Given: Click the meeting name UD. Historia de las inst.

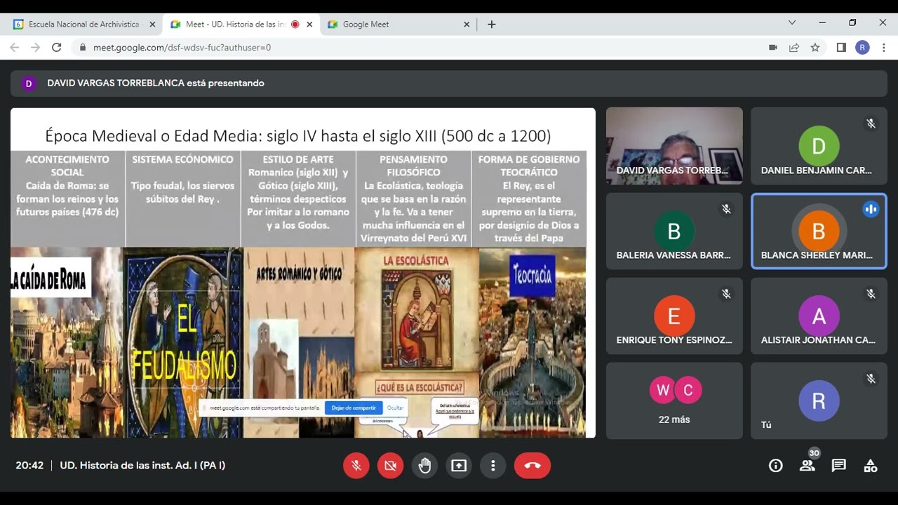Looking at the screenshot, I should tap(142, 465).
